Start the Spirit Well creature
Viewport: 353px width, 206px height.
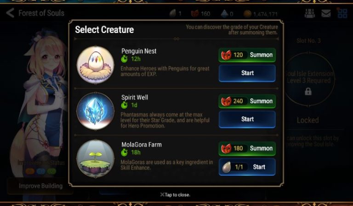[247, 119]
